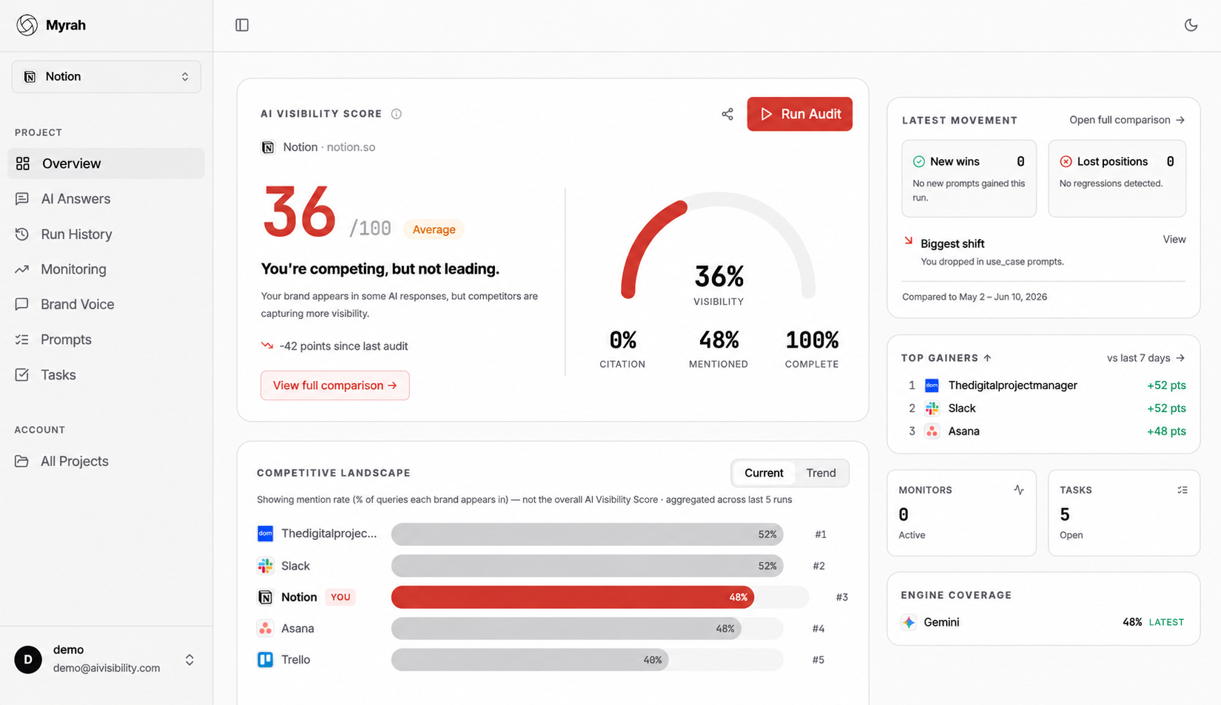Open Run History in the sidebar

(x=106, y=235)
